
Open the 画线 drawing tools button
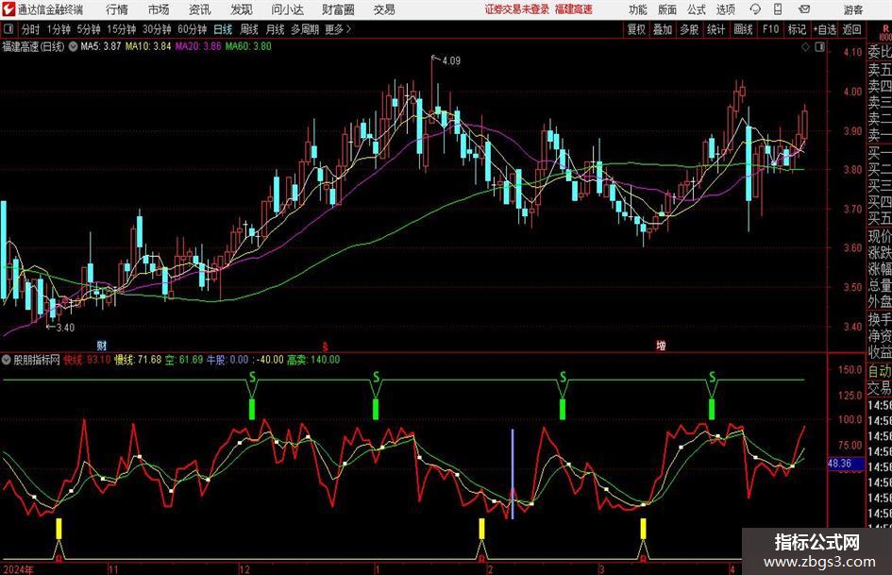(x=743, y=29)
